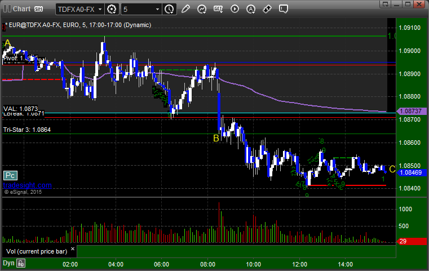The height and width of the screenshot is (271, 429).
Task: Minimize the chart window
Action: pyautogui.click(x=397, y=4)
